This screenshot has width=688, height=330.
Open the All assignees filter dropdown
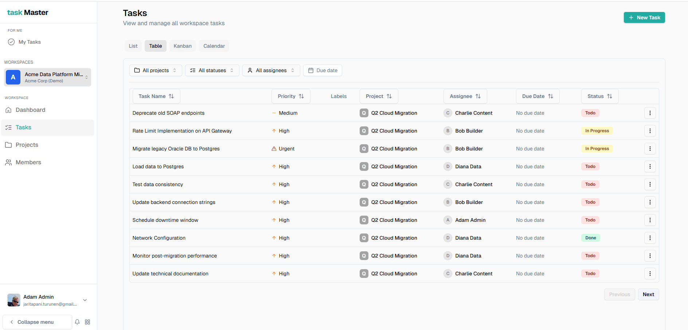pos(271,70)
